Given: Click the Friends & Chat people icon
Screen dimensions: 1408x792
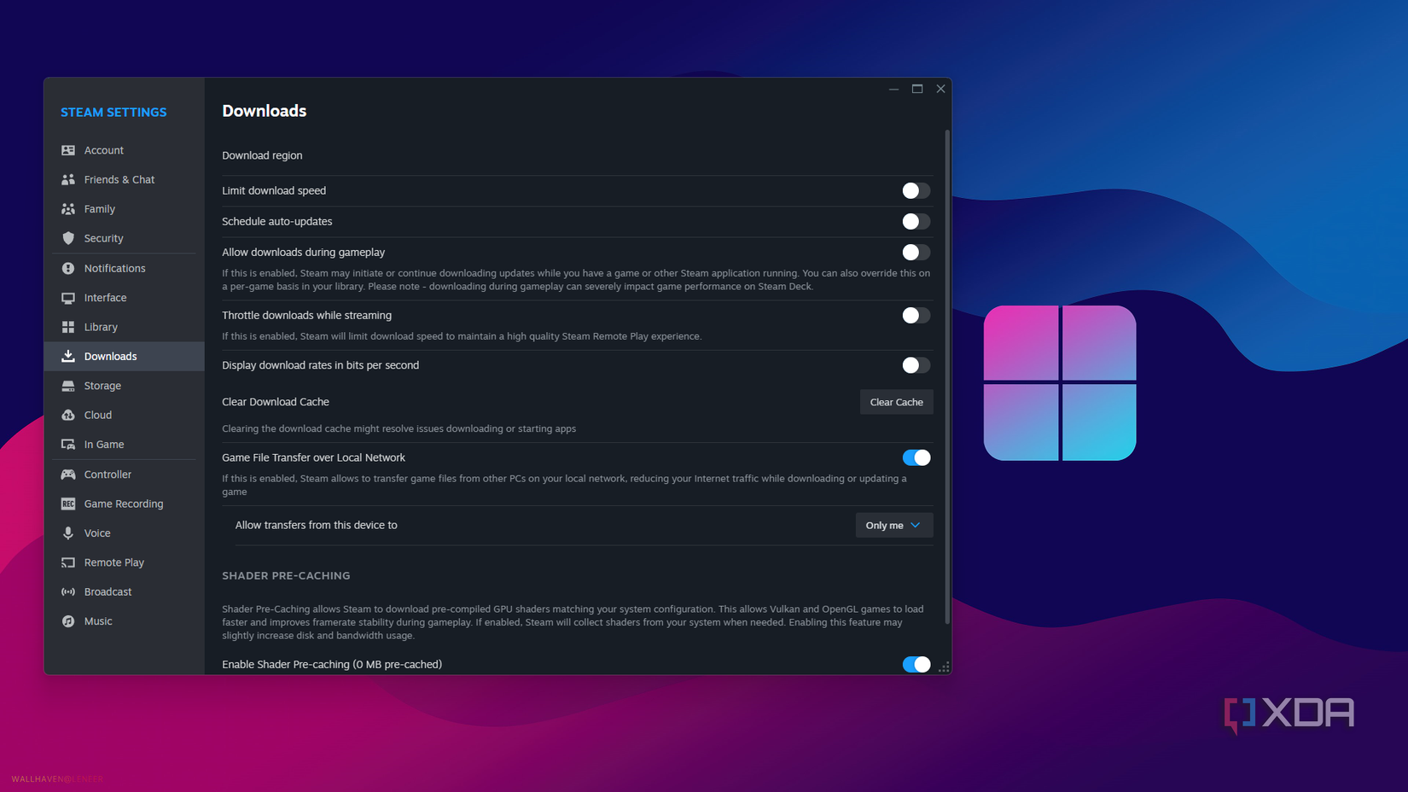Looking at the screenshot, I should [68, 179].
